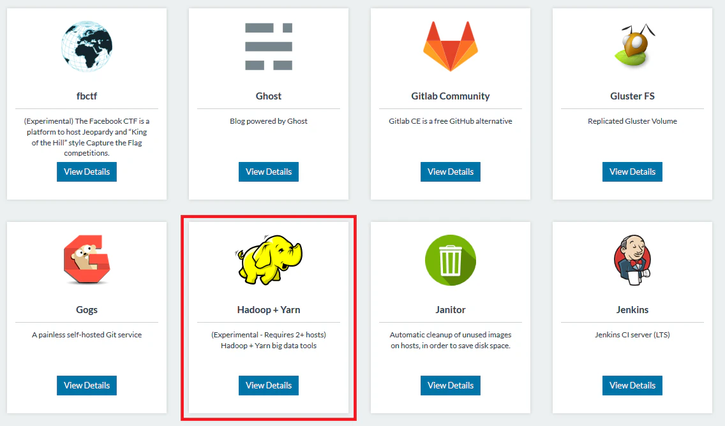The width and height of the screenshot is (725, 426).
Task: Click "Gitlab CE is a free GitHub alternative"
Action: (x=451, y=121)
